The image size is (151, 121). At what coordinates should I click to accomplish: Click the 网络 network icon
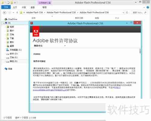[6, 69]
